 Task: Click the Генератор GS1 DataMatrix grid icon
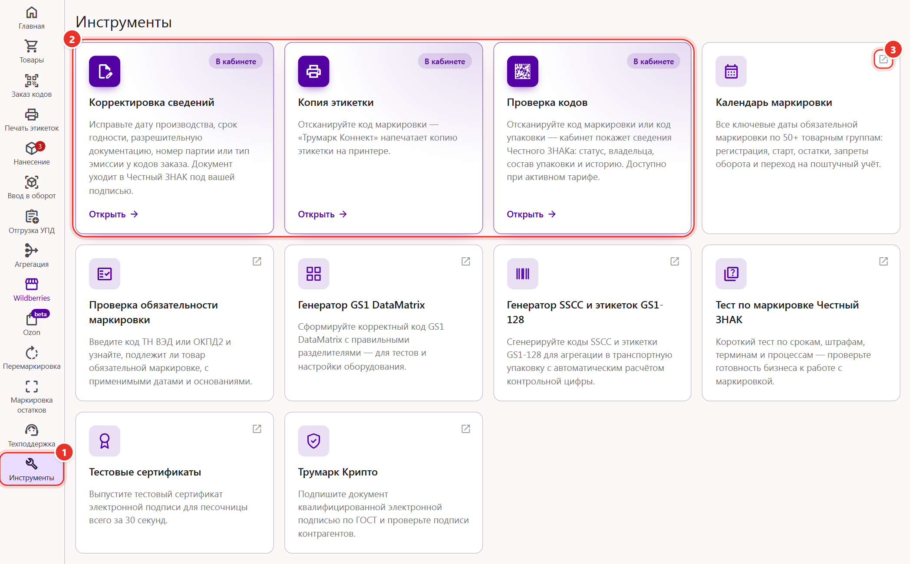point(313,274)
